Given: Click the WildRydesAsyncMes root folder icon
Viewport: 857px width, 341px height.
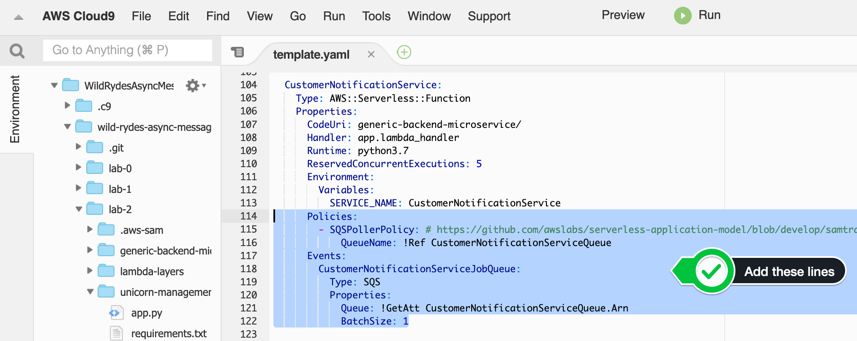Looking at the screenshot, I should (71, 85).
